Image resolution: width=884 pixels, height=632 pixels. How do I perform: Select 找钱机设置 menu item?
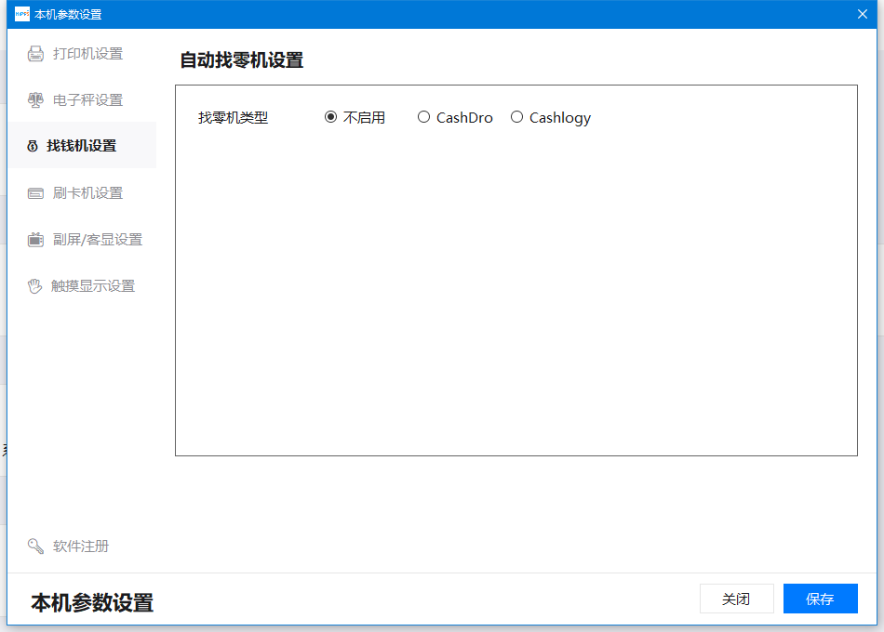point(82,145)
